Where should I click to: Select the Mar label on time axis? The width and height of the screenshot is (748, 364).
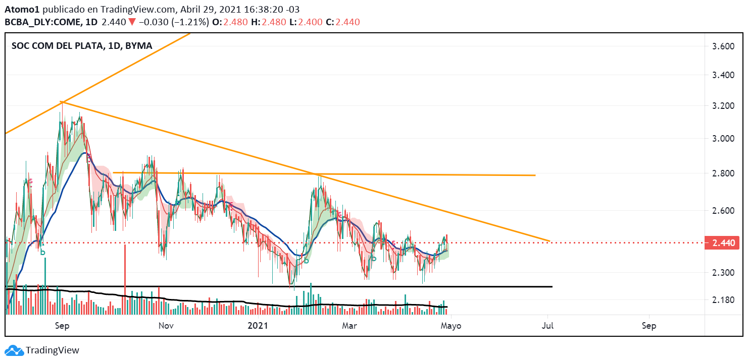point(349,326)
